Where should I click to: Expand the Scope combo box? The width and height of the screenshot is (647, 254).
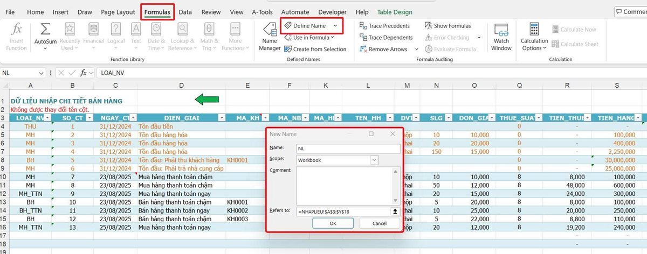[374, 160]
